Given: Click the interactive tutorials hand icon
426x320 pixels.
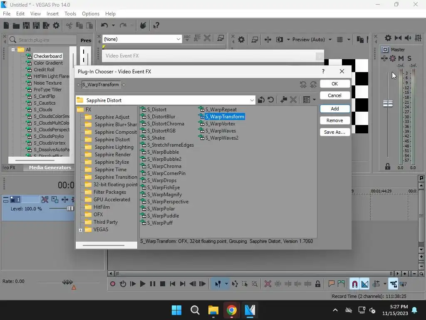Looking at the screenshot, I should [143, 25].
